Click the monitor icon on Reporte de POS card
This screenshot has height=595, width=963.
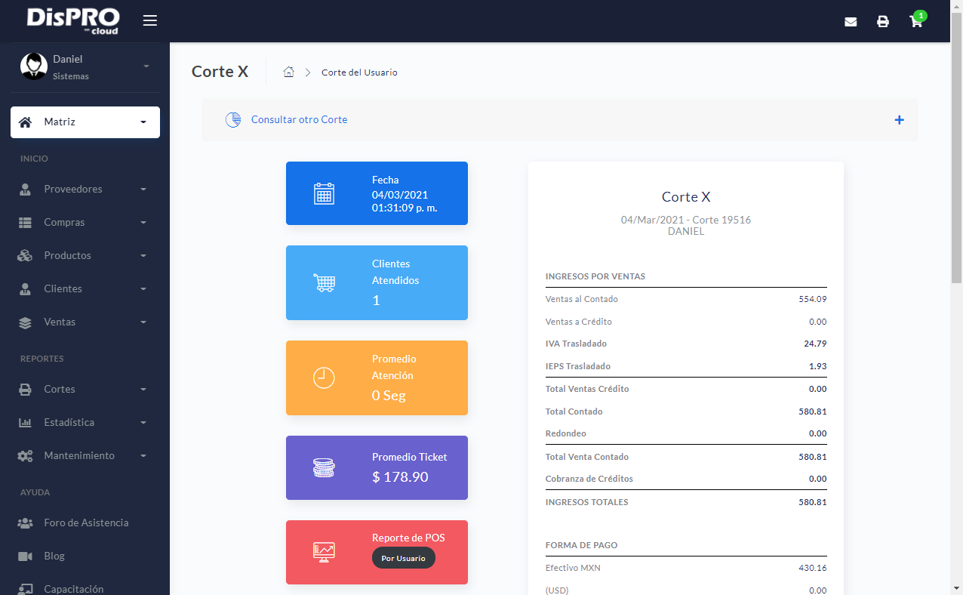tap(324, 552)
